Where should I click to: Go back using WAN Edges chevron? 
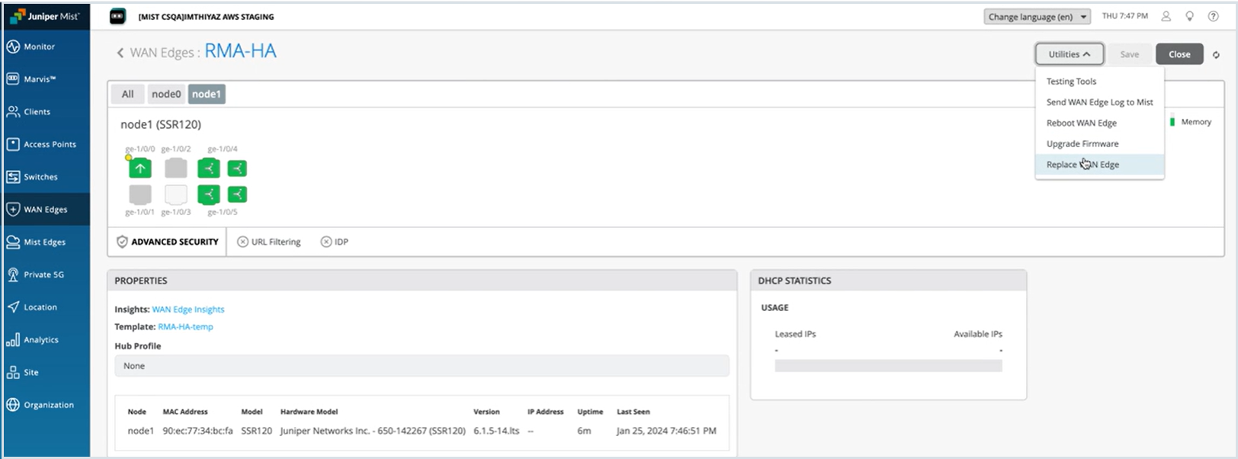(120, 53)
